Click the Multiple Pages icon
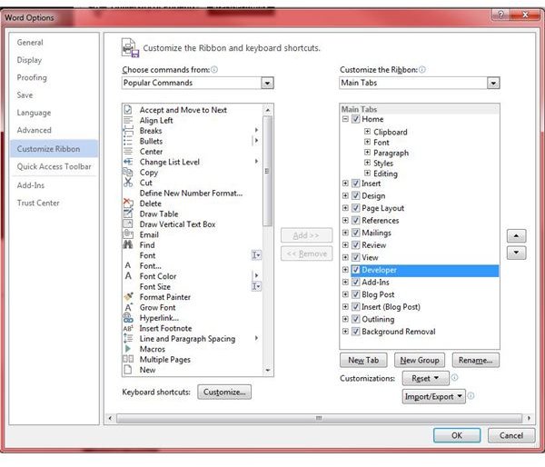Screen dimensions: 545x467 (128, 359)
